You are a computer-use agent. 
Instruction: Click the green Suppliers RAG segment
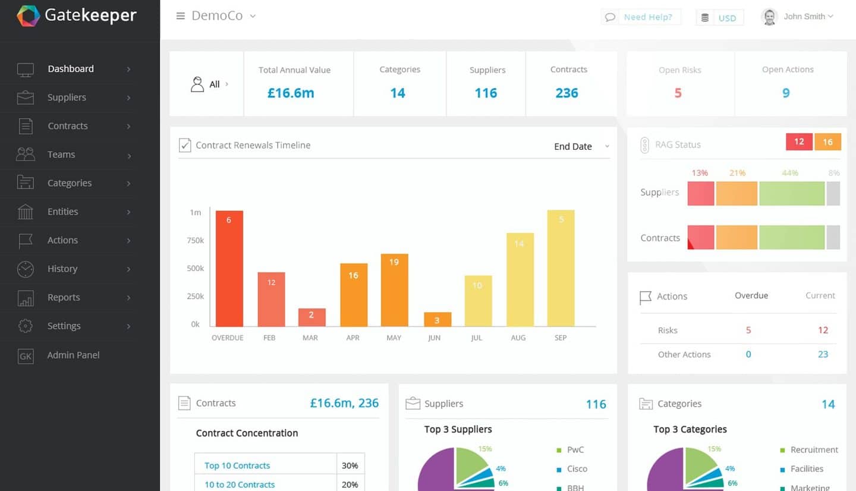(x=791, y=193)
